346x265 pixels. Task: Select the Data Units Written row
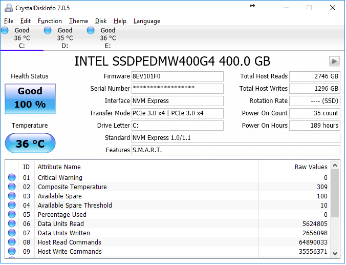coord(168,233)
